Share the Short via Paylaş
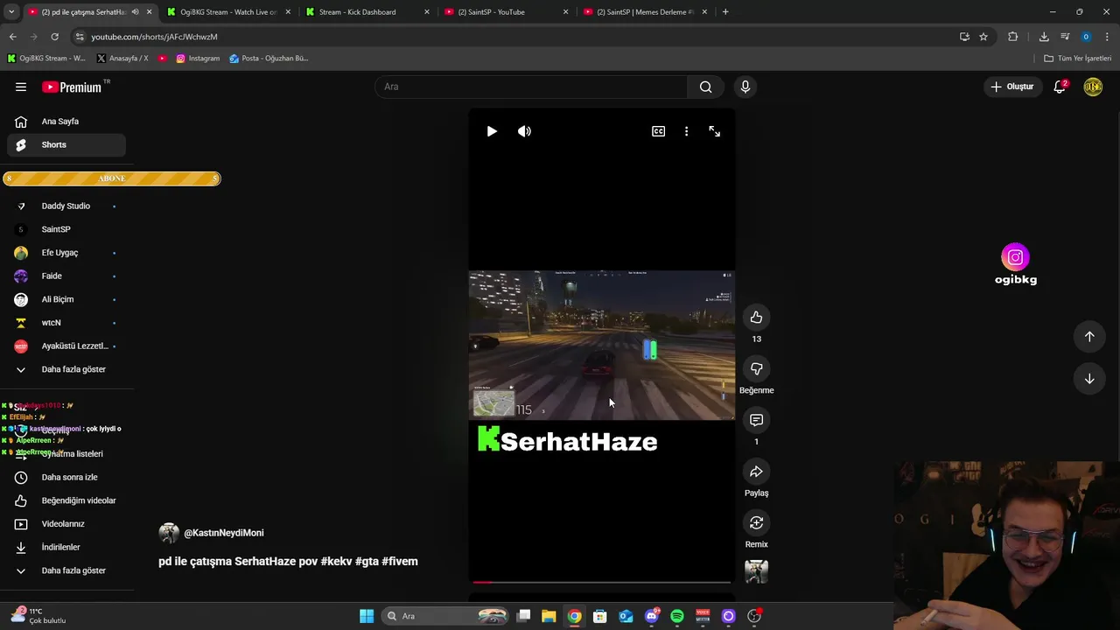Image resolution: width=1120 pixels, height=630 pixels. [756, 472]
